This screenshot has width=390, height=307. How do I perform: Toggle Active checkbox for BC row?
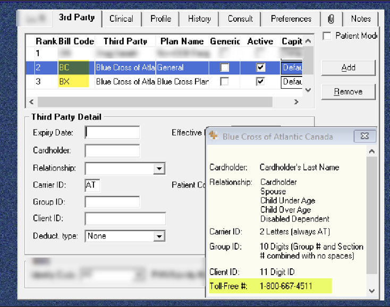point(260,67)
